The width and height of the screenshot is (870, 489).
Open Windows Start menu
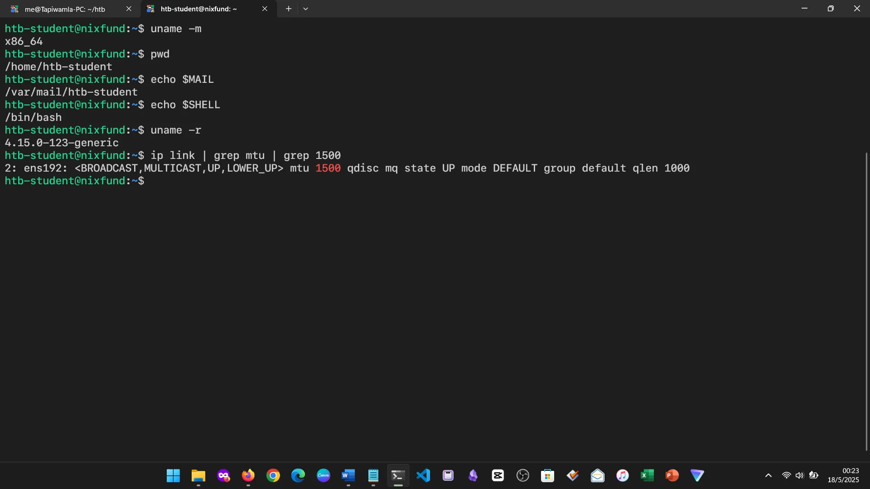coord(173,475)
